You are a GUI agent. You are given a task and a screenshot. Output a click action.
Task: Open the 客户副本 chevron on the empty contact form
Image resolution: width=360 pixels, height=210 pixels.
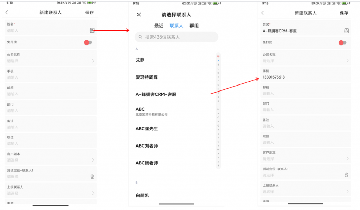click(x=93, y=160)
